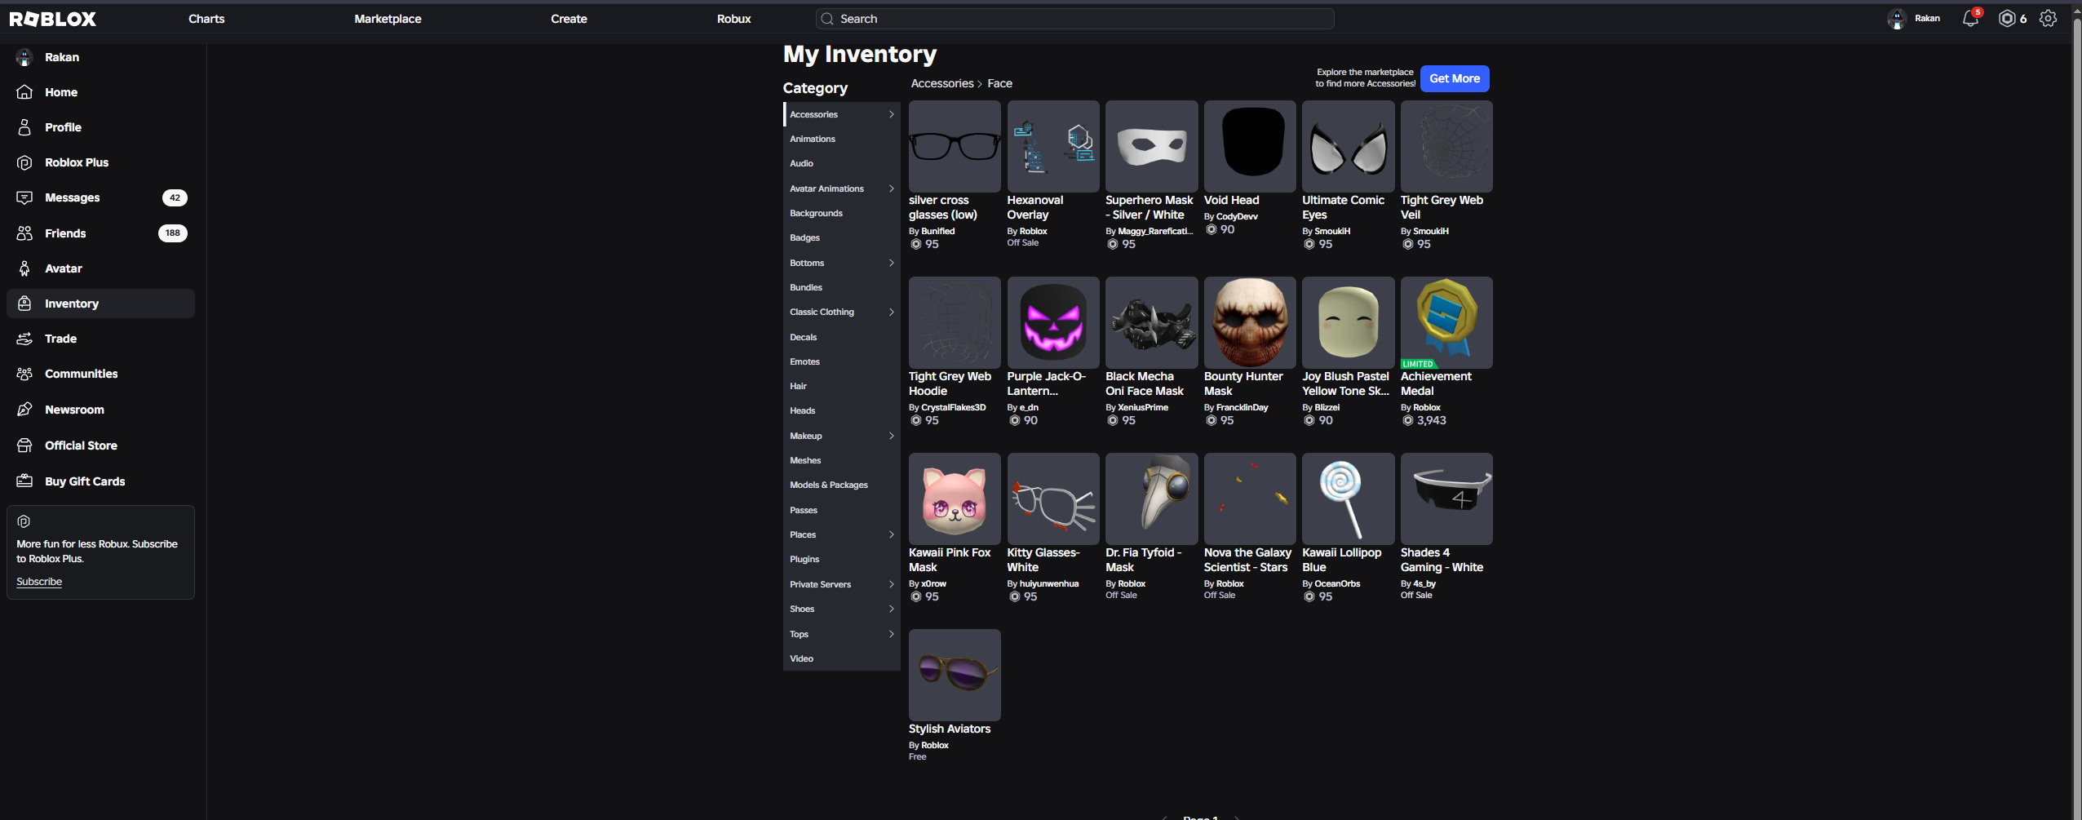The width and height of the screenshot is (2082, 820).
Task: Expand the Avatar Animations category
Action: [841, 188]
